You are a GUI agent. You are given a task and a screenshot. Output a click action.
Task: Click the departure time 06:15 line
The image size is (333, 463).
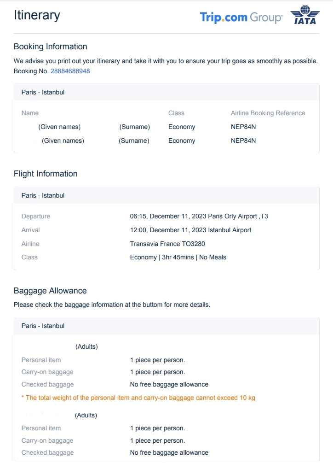click(x=199, y=216)
